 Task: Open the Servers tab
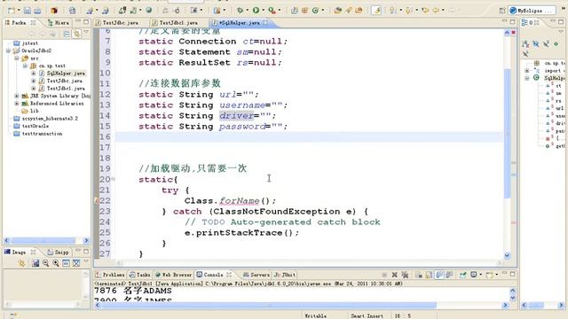256,275
